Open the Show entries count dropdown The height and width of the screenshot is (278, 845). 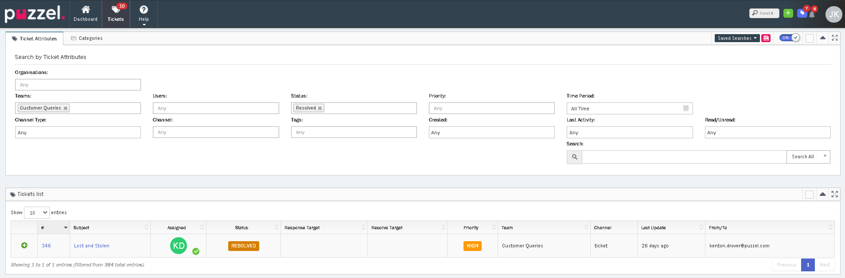pos(36,213)
